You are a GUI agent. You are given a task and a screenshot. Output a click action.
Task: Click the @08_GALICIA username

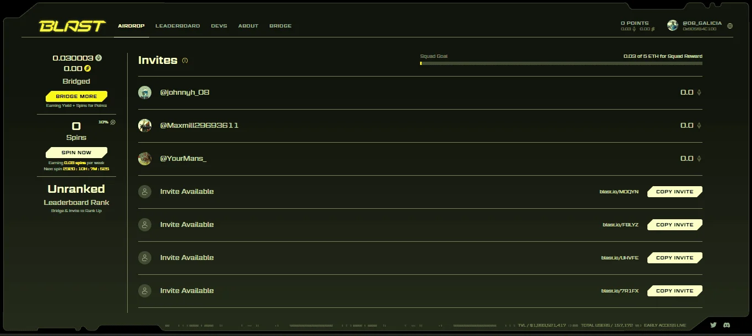tap(702, 23)
